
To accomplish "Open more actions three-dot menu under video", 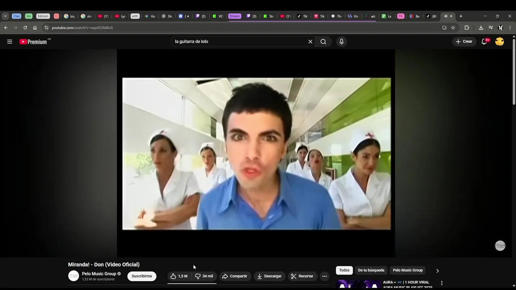I will [x=325, y=276].
